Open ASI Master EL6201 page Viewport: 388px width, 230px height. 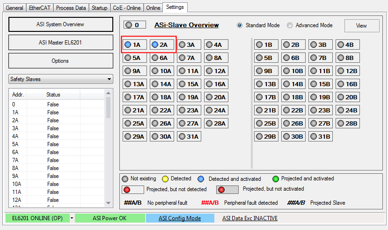pos(61,43)
